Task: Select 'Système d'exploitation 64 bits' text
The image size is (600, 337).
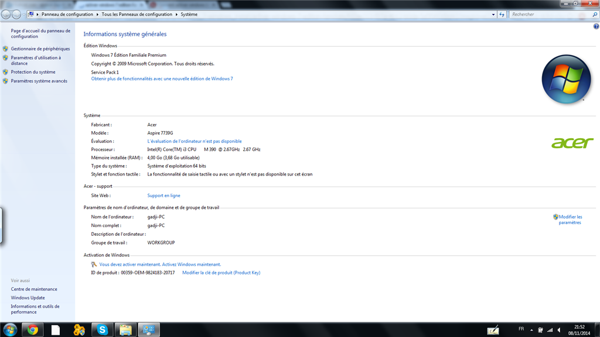Action: (x=177, y=166)
